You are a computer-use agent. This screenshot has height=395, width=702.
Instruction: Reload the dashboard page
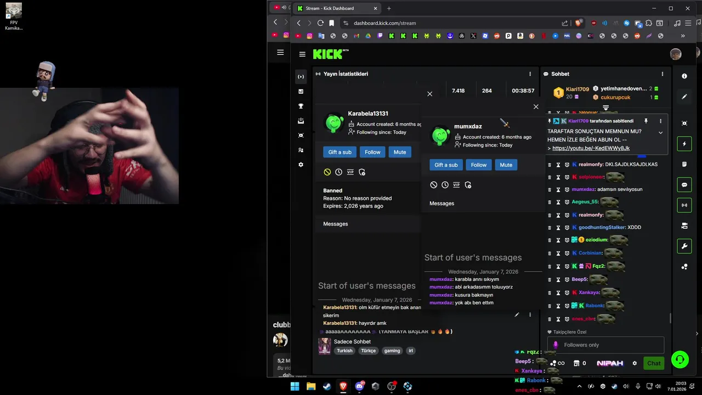click(x=321, y=23)
